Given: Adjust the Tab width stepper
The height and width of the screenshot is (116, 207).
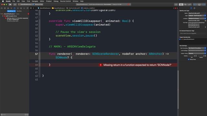Looking at the screenshot, I should (196, 56).
